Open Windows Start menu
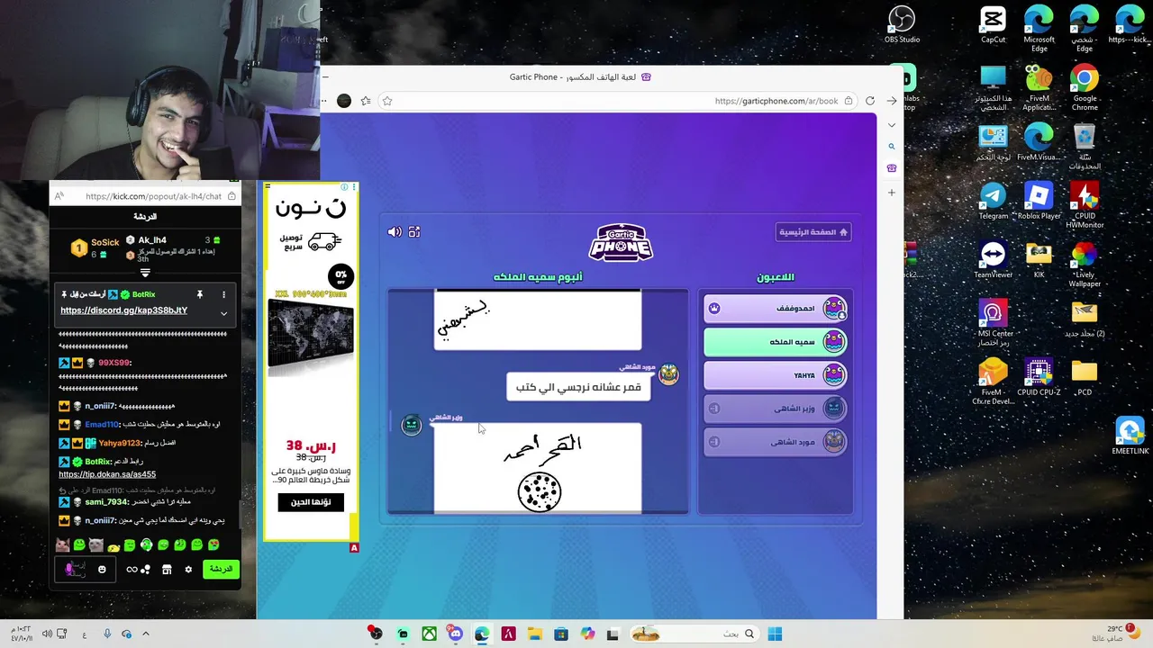 pos(775,634)
